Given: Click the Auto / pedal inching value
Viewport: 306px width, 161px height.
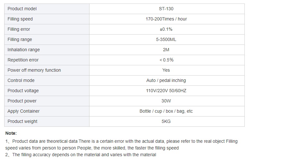Looking at the screenshot, I should (x=166, y=80).
